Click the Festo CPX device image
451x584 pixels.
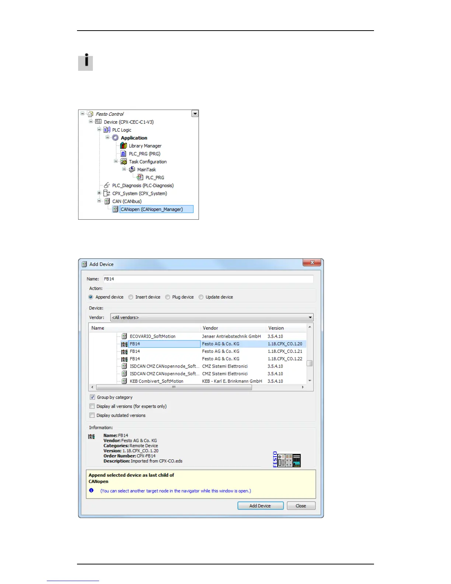287,460
